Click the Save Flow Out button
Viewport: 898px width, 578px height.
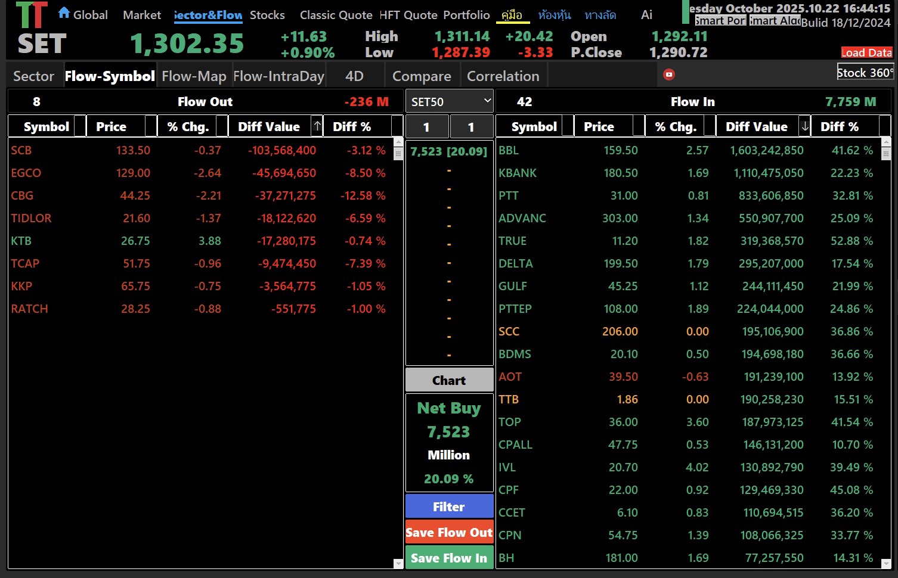[449, 533]
